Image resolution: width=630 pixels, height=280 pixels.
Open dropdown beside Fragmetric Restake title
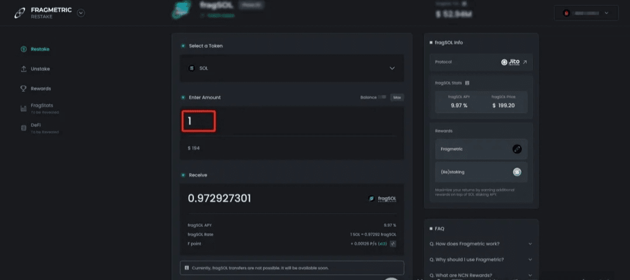(81, 13)
